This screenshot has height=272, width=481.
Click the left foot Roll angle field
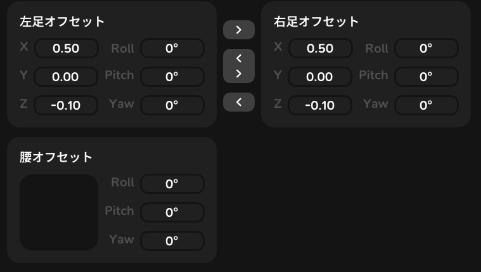pyautogui.click(x=172, y=48)
